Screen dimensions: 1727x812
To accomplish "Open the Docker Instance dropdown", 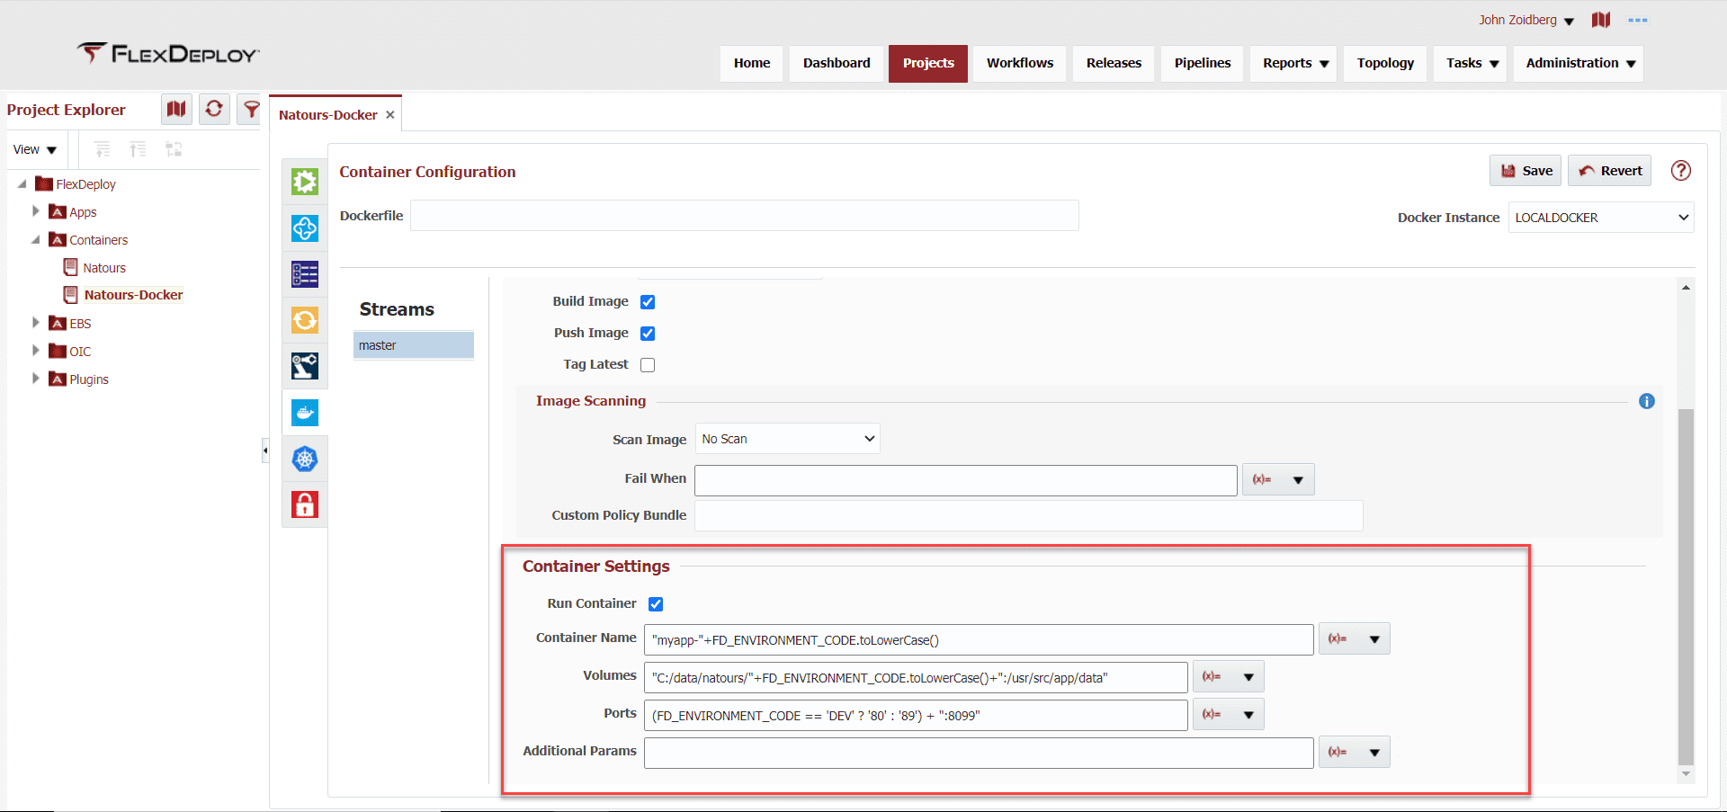I will click(1601, 218).
